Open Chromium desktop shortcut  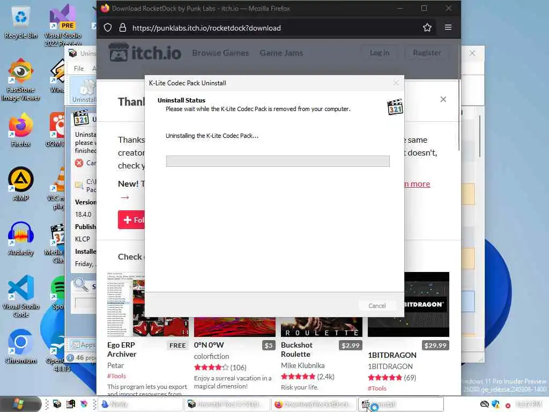[x=21, y=347]
